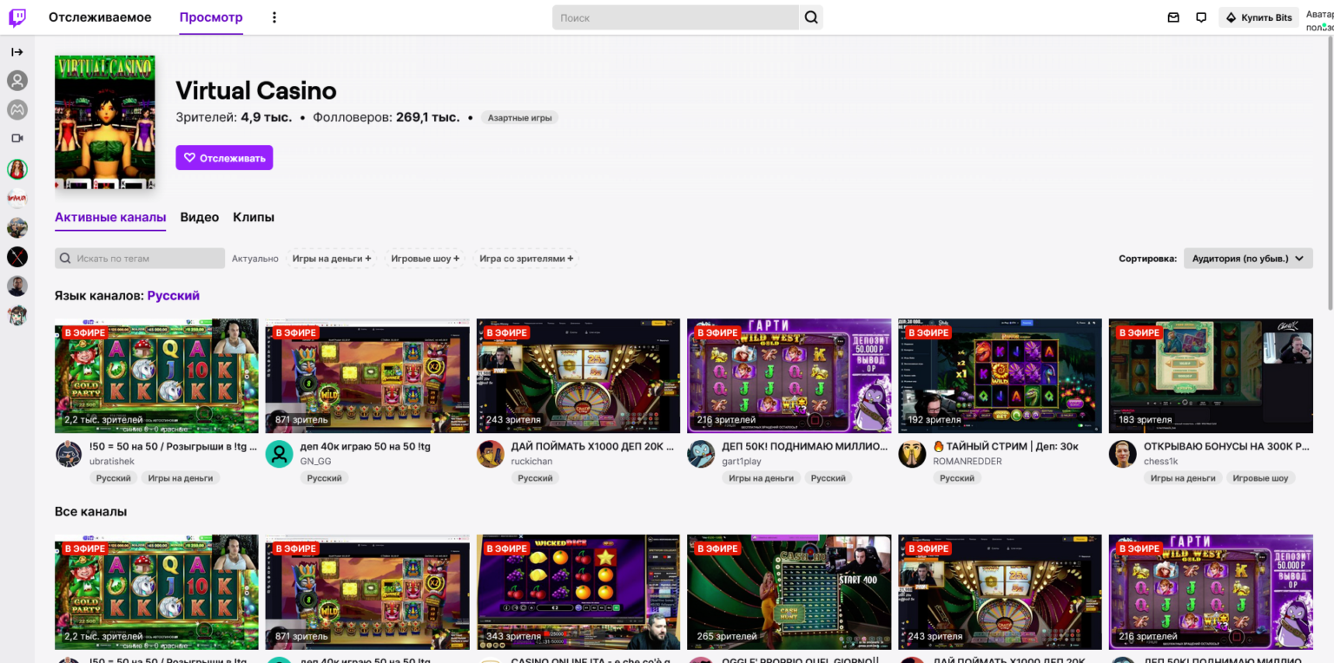Screen dimensions: 1334x663
Task: Open ROMANREDDER stream thumbnail
Action: pyautogui.click(x=1000, y=376)
